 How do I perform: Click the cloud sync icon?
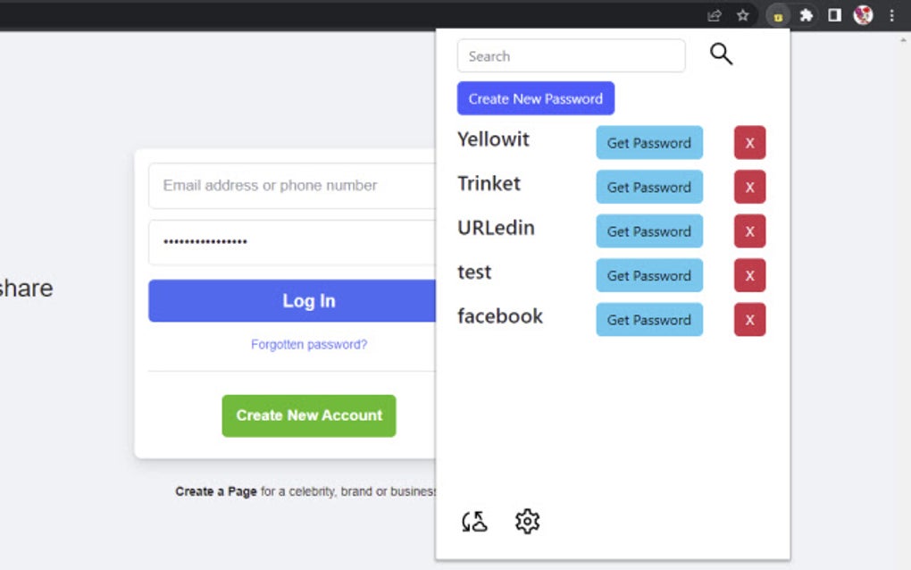pyautogui.click(x=474, y=521)
